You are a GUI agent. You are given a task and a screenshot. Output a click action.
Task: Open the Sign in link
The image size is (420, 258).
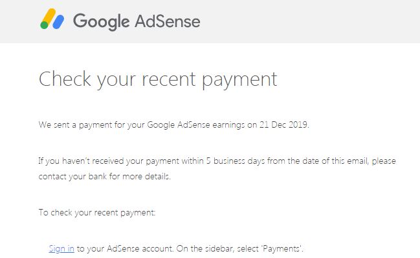pyautogui.click(x=61, y=248)
